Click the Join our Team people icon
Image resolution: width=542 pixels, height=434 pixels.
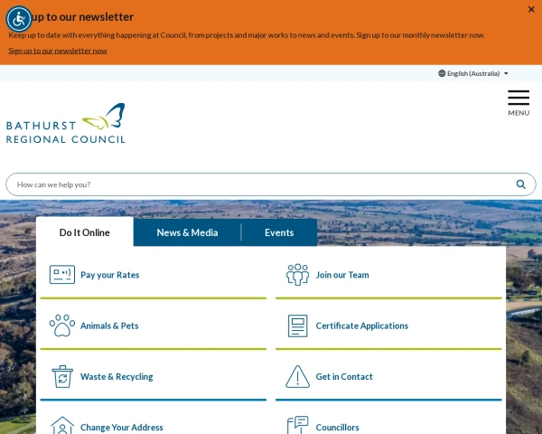[x=297, y=275]
